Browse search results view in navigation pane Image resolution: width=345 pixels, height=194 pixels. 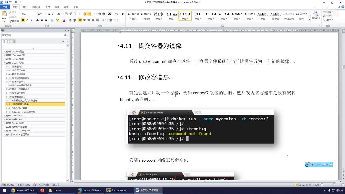click(13, 41)
